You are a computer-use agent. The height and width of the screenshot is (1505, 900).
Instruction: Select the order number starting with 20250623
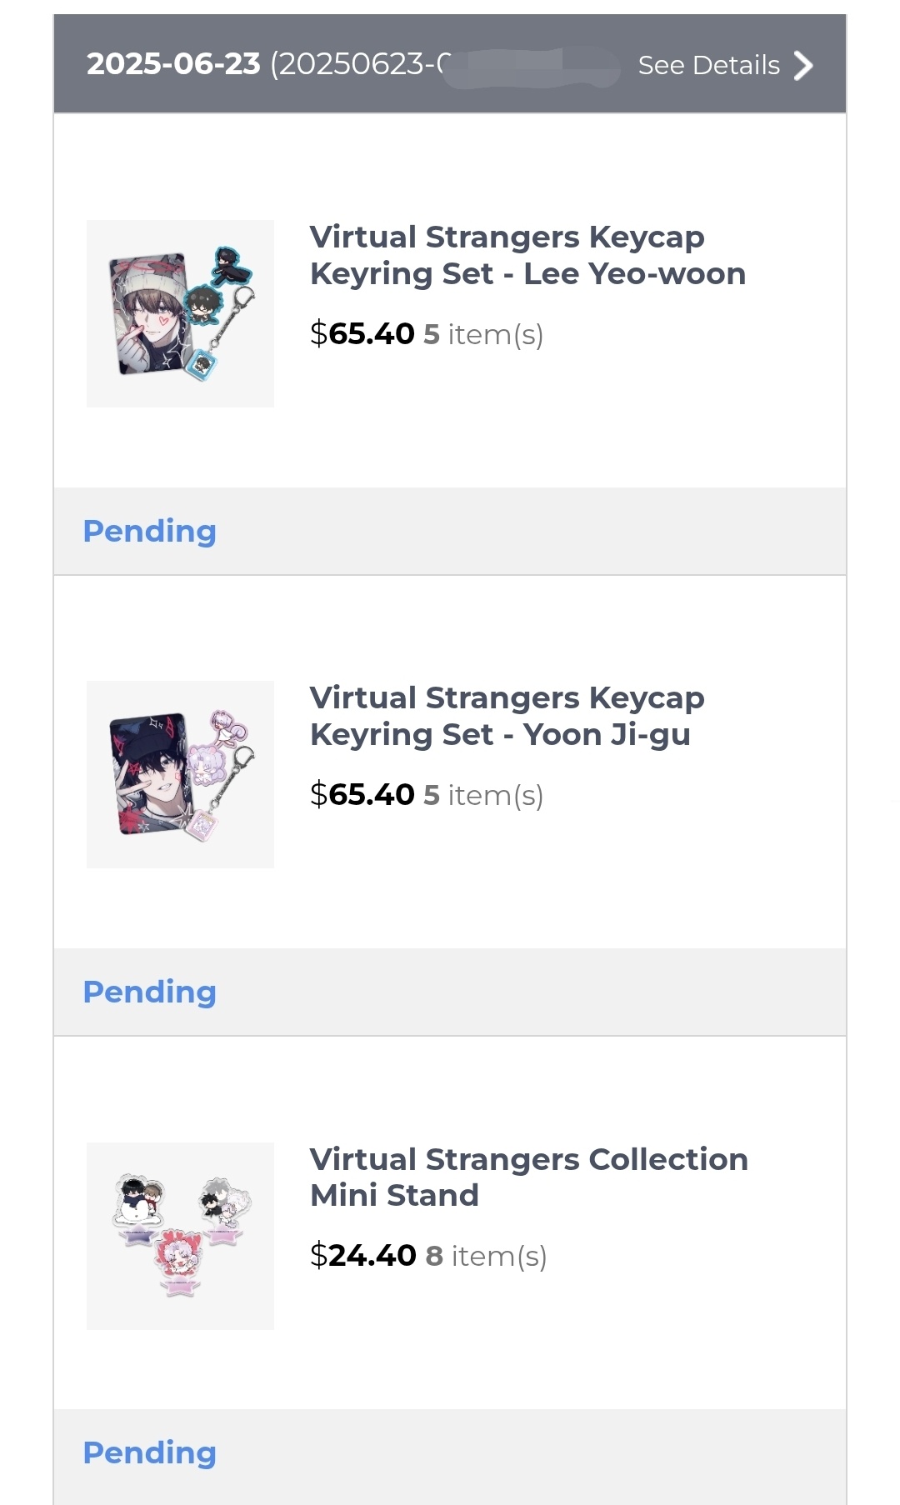click(360, 64)
